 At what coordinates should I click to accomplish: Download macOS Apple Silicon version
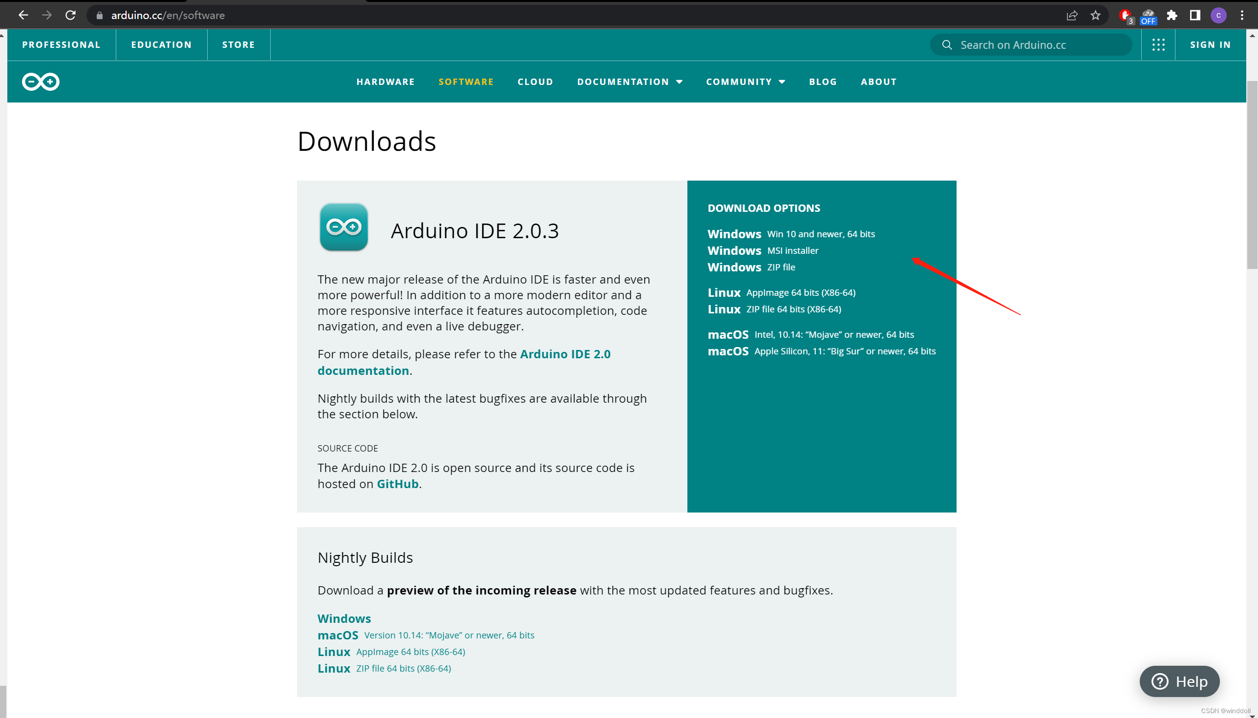[x=821, y=351]
